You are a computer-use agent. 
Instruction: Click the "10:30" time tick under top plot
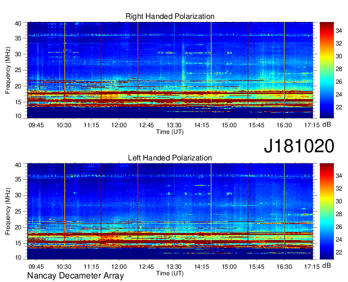pos(64,125)
